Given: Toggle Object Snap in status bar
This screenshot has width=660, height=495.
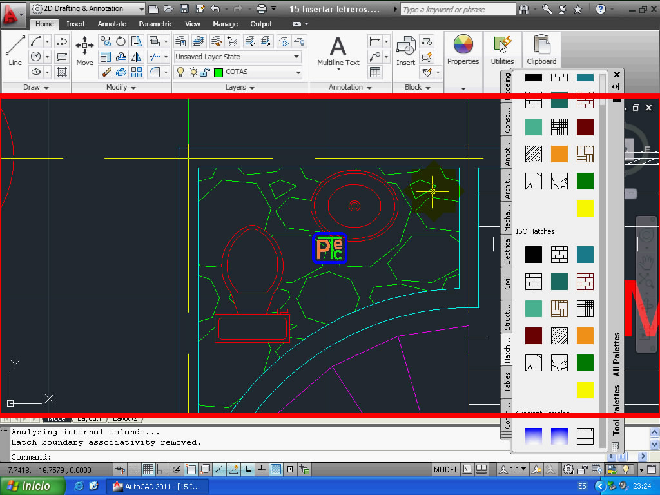Looking at the screenshot, I should pos(191,469).
